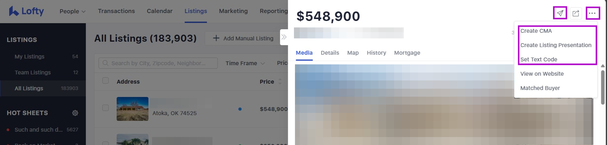Toggle the select-all listings checkbox
The height and width of the screenshot is (145, 607).
pyautogui.click(x=106, y=81)
